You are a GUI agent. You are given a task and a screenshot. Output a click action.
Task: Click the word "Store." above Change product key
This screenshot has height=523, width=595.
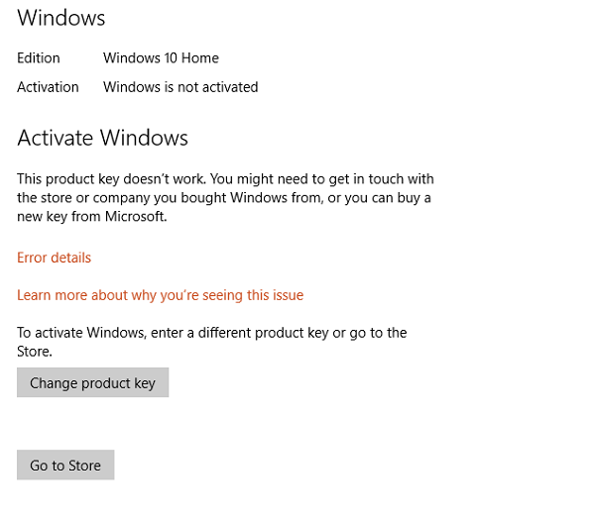[35, 352]
